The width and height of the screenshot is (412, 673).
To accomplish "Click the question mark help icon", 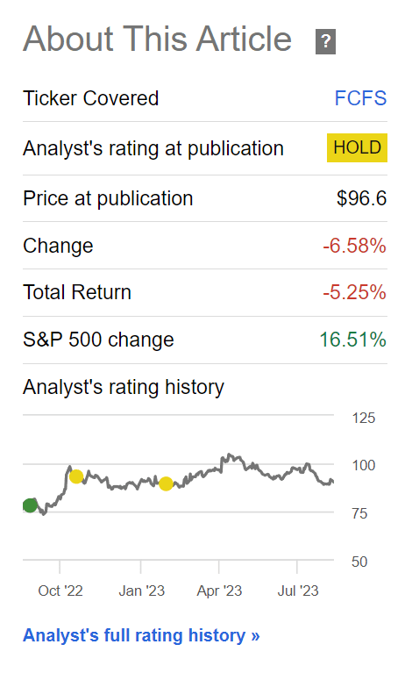I will click(x=325, y=41).
